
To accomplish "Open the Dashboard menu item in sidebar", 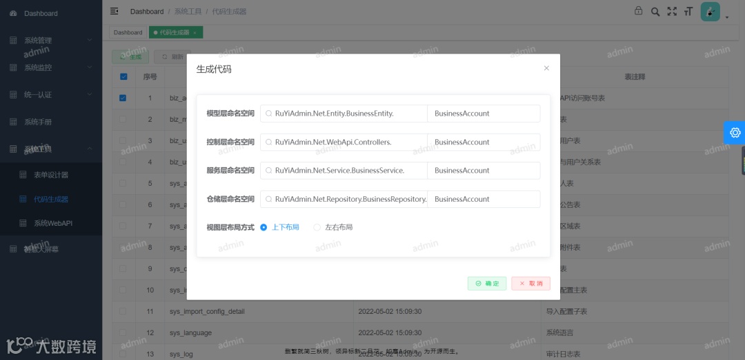I will pos(51,13).
